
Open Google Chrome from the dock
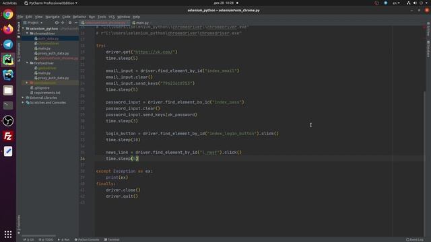tap(8, 14)
